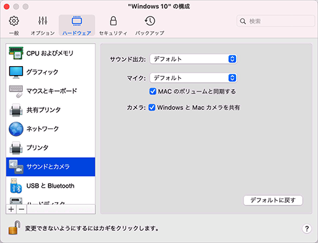
Task: Switch to the 一般 tab label
Action: coord(14,33)
